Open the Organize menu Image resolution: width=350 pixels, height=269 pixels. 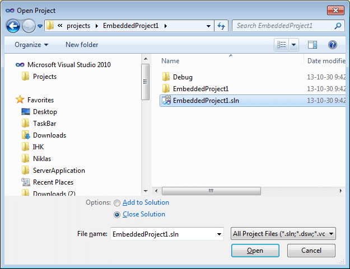[x=31, y=45]
